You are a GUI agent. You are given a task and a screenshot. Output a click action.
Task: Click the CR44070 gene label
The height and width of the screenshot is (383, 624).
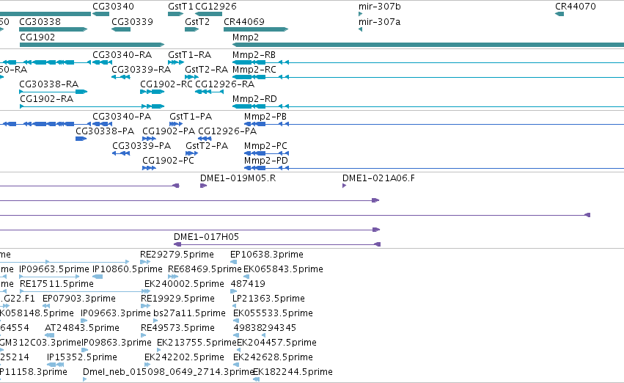(x=576, y=7)
